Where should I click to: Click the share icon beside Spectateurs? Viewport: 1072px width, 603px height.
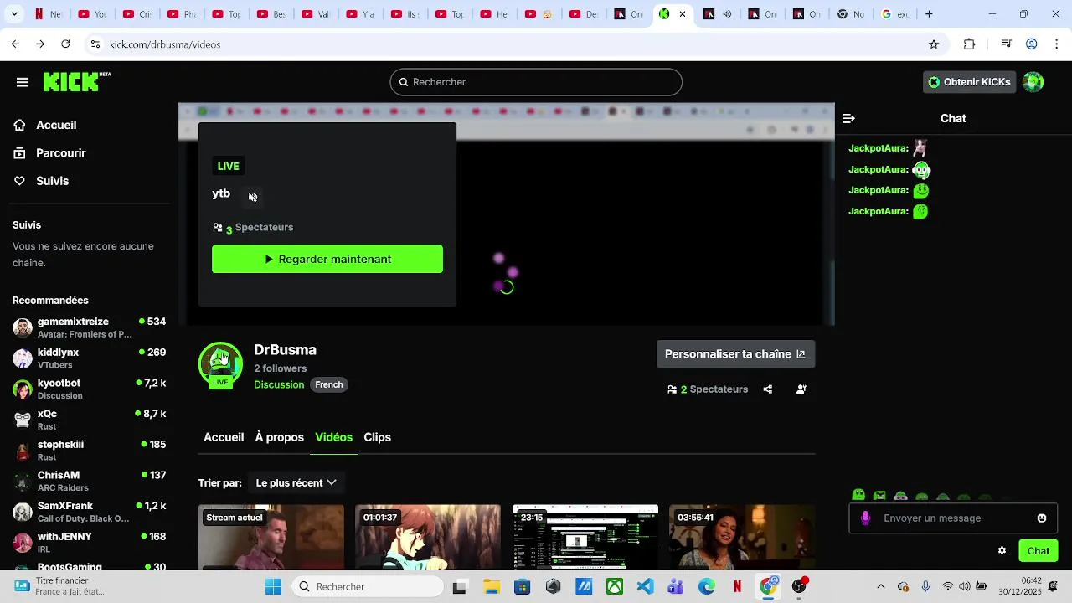tap(768, 389)
